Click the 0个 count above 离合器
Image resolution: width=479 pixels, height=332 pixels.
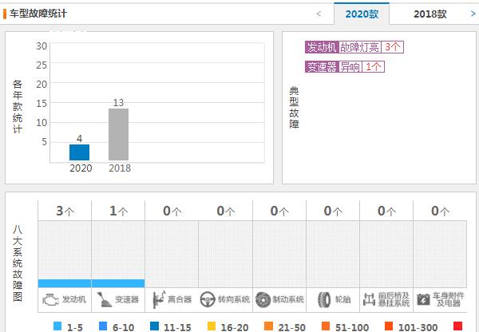click(172, 211)
